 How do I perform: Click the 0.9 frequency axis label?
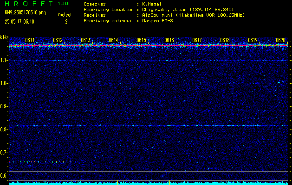tap(4, 106)
